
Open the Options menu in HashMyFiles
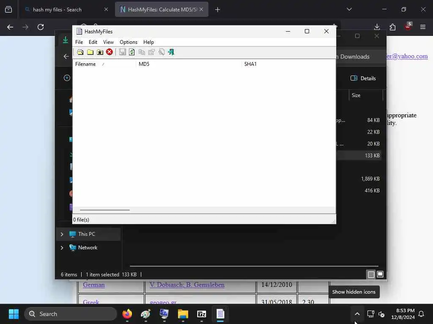(129, 42)
